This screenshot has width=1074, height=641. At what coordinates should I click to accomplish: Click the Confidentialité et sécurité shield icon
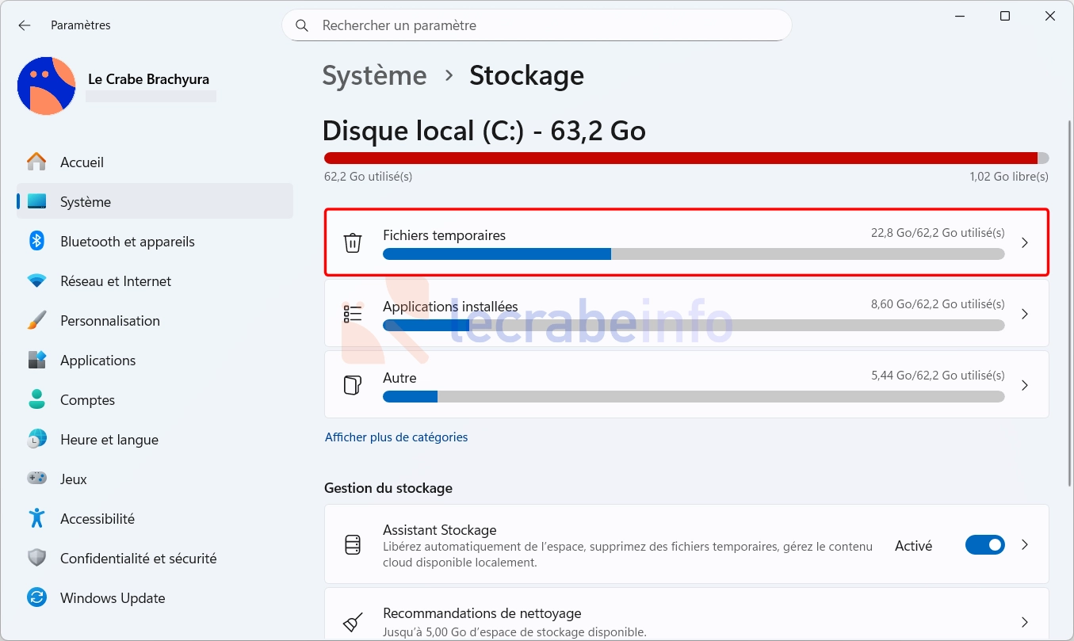tap(36, 558)
